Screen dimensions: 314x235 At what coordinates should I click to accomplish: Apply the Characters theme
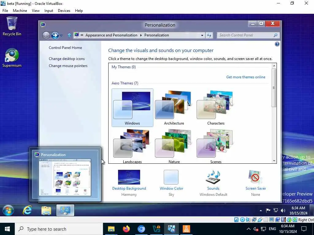(216, 108)
